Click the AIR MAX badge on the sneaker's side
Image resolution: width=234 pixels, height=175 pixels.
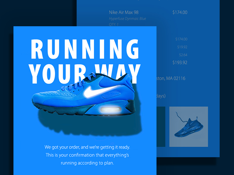click(x=111, y=94)
